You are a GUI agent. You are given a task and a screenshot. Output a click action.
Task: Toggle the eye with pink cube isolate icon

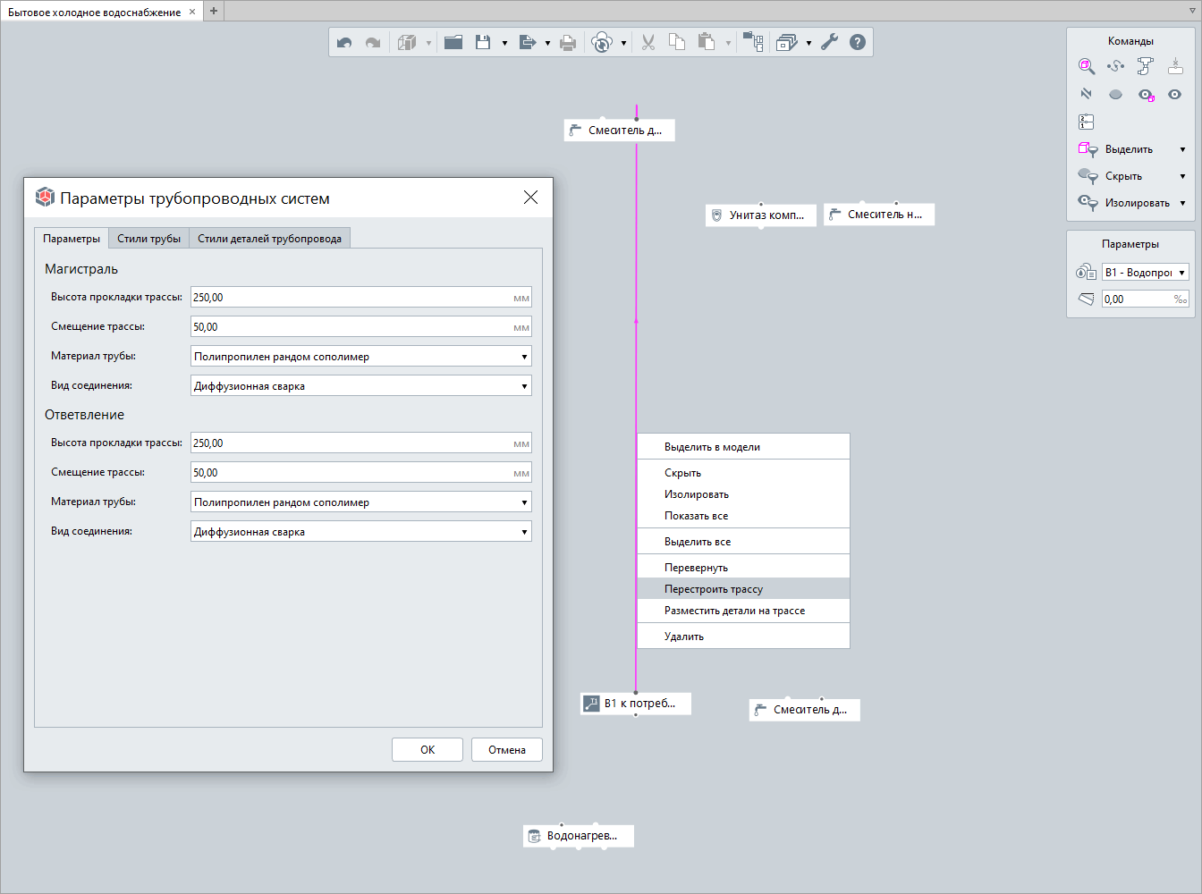tap(1146, 94)
